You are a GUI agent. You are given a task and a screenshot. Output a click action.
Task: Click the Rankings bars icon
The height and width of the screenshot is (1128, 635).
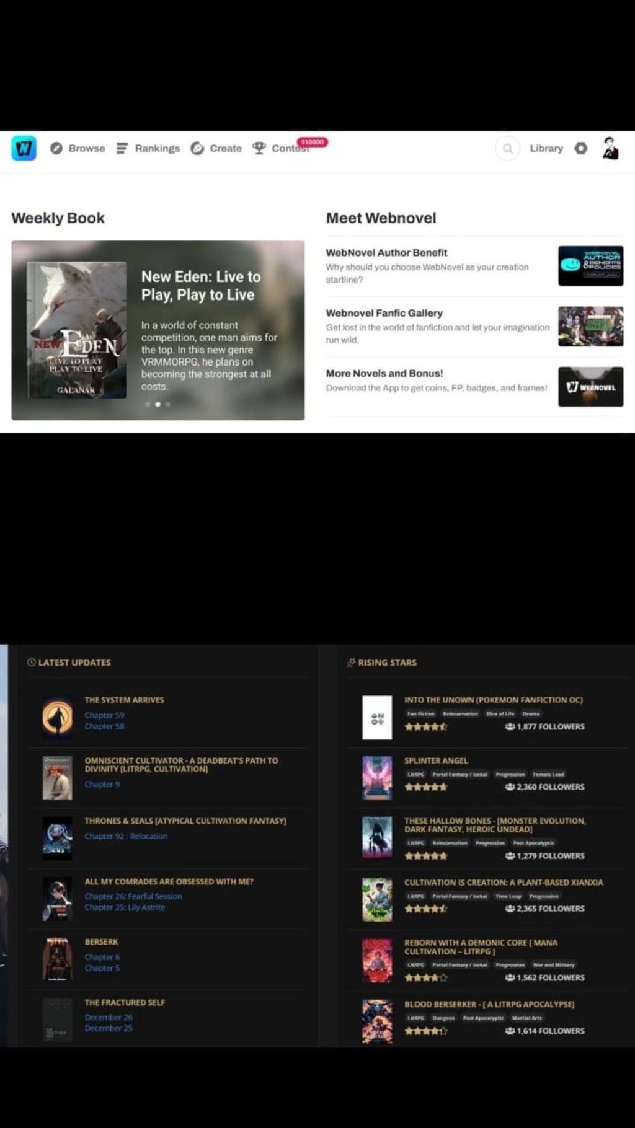coord(122,148)
